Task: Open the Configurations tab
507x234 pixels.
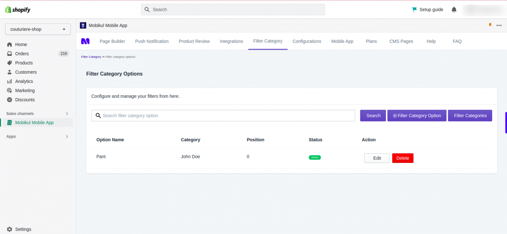Action: click(x=307, y=41)
